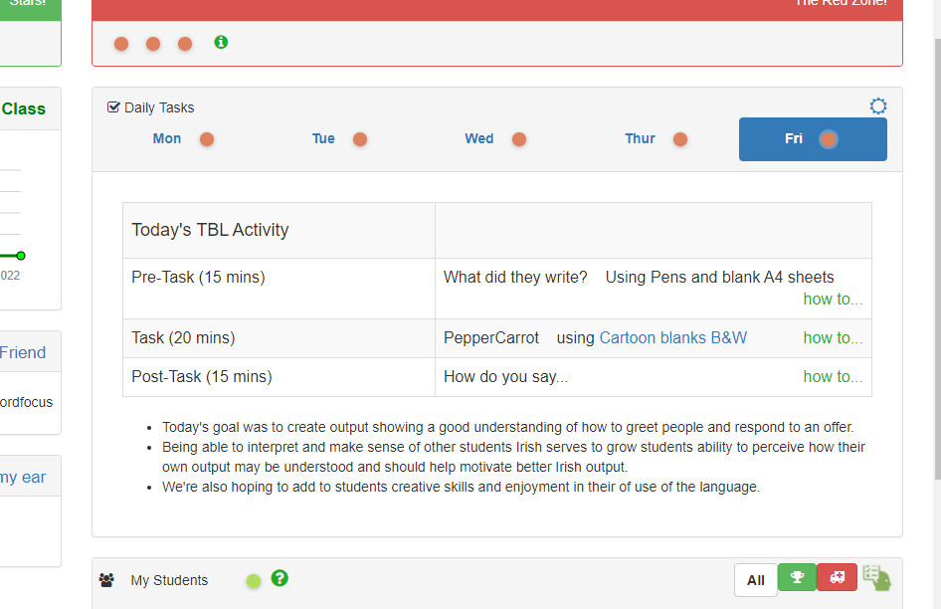Switch to the Thur tab
The image size is (941, 609).
pyautogui.click(x=640, y=139)
